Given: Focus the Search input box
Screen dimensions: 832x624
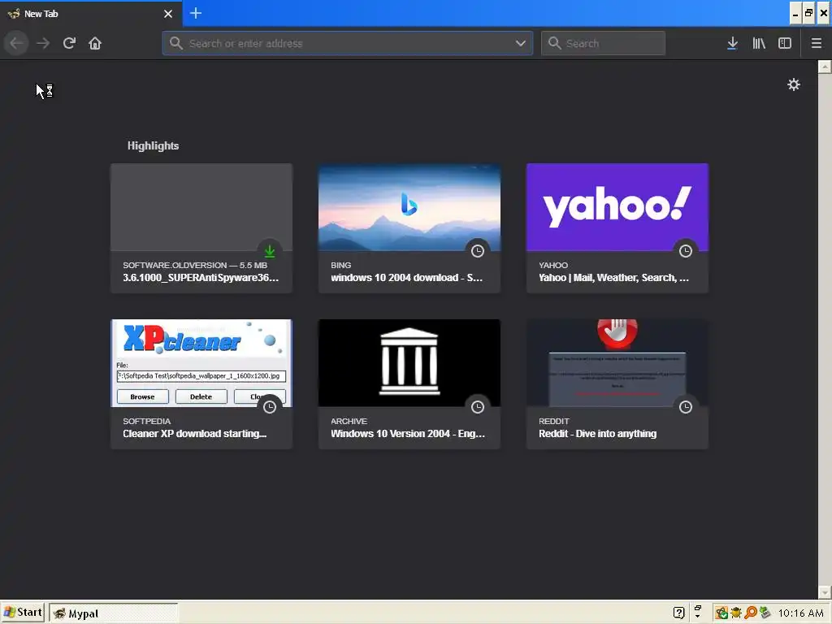Looking at the screenshot, I should [604, 43].
